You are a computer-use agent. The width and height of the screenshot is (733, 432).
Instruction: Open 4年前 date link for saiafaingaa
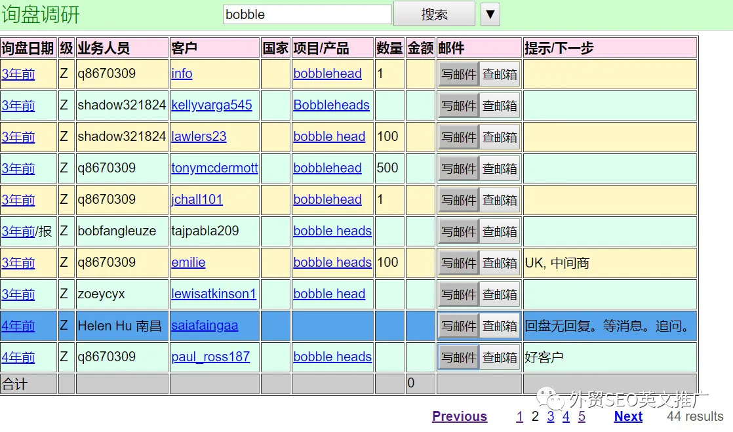[18, 326]
